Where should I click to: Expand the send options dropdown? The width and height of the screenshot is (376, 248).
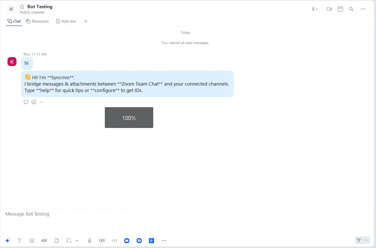pyautogui.click(x=366, y=240)
